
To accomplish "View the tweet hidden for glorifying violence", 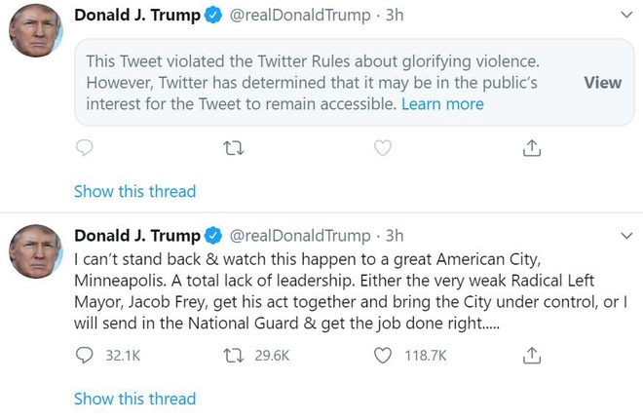I will [602, 83].
